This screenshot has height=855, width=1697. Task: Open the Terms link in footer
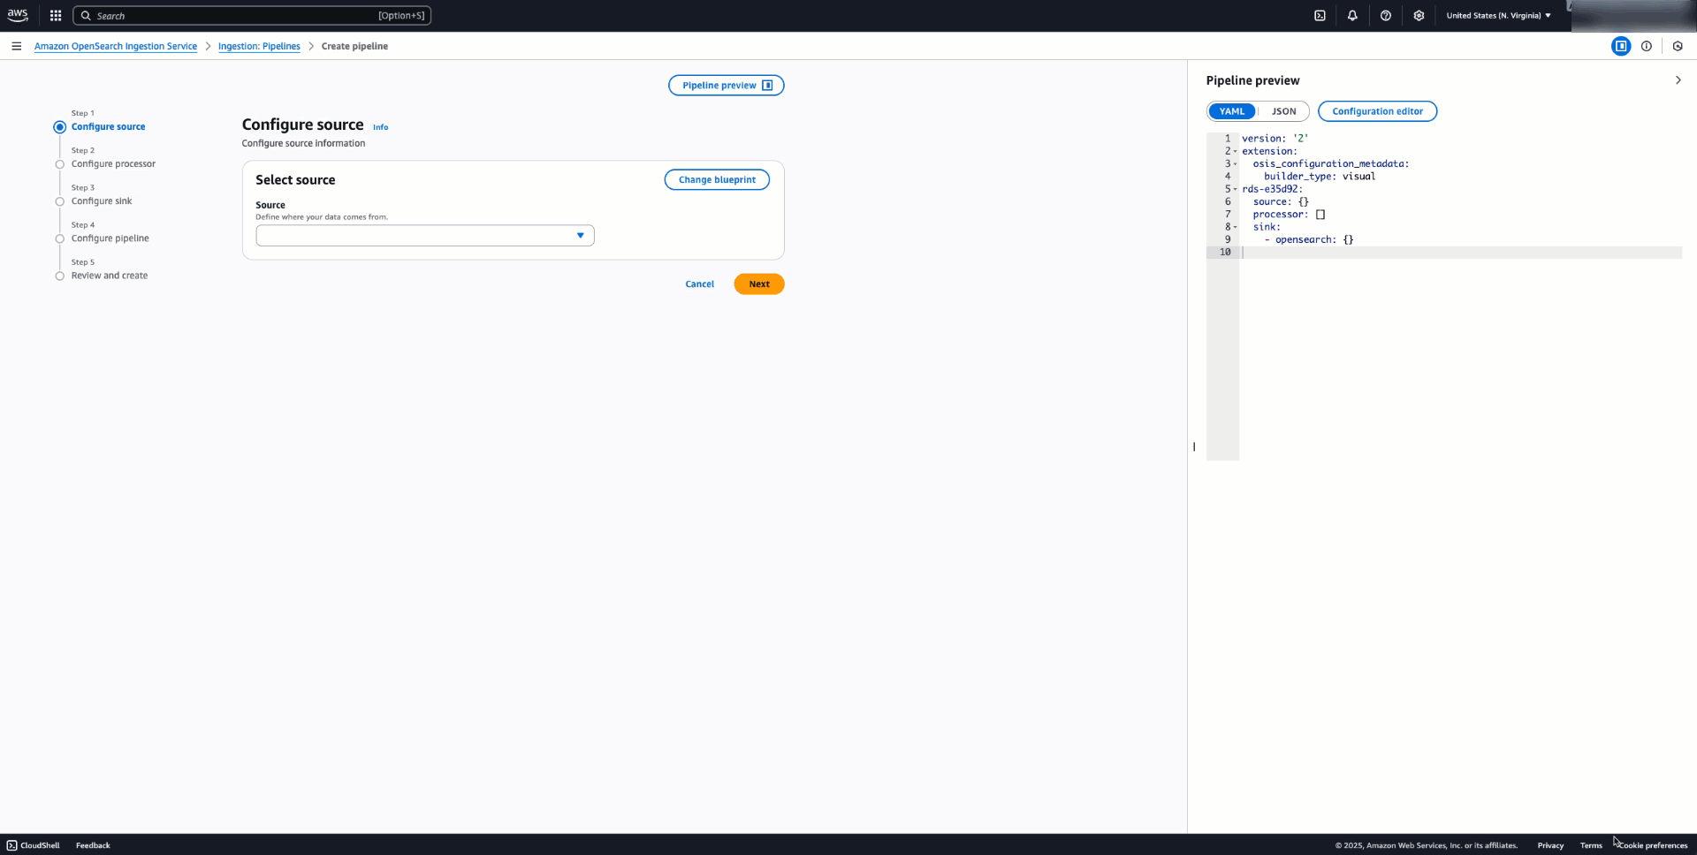pyautogui.click(x=1591, y=845)
